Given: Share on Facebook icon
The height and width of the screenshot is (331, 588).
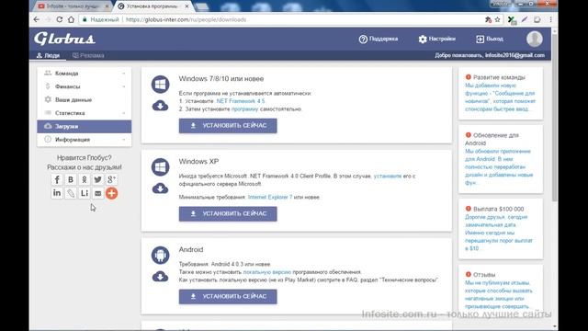Looking at the screenshot, I should point(57,180).
